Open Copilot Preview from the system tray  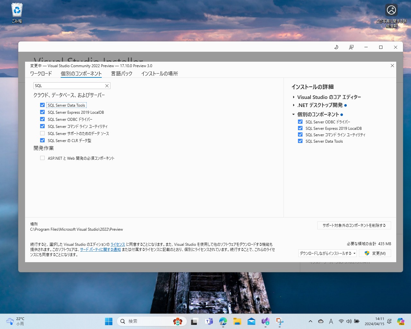400,321
